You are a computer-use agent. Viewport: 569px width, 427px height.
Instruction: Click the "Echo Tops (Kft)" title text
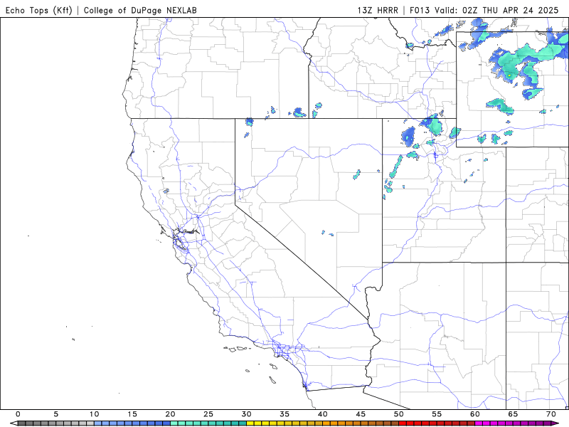pyautogui.click(x=39, y=10)
